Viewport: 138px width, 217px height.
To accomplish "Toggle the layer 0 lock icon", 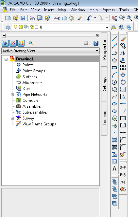I will tap(32, 27).
